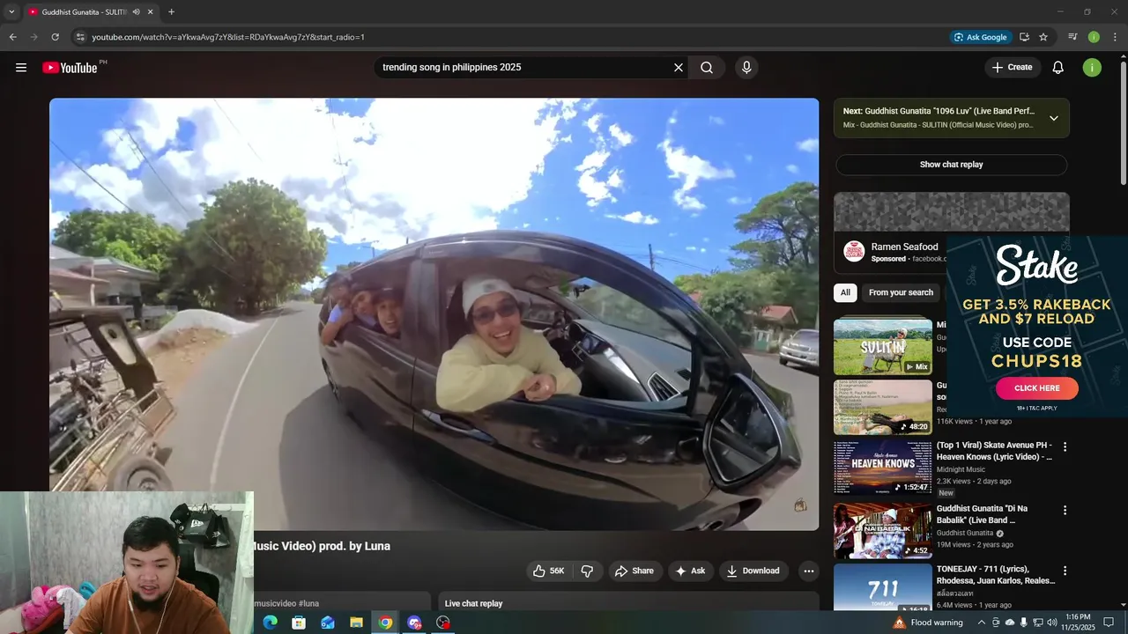Open Flood warning weather alert
This screenshot has height=634, width=1128.
[x=928, y=623]
